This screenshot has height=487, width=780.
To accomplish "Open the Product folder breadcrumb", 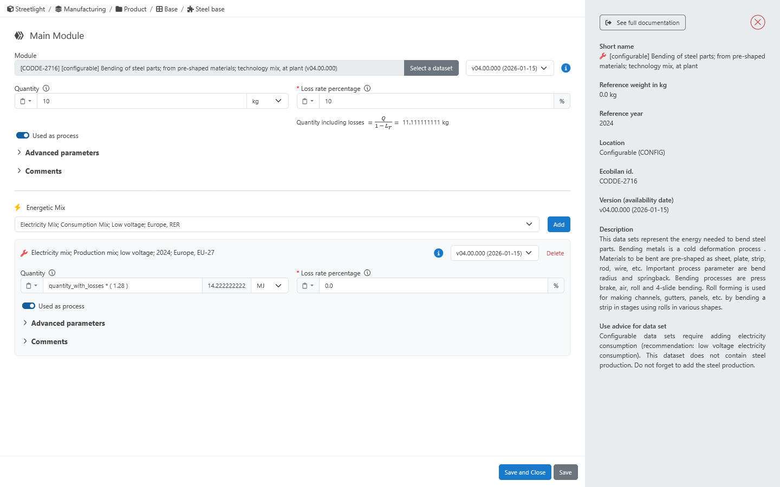I will click(x=131, y=9).
